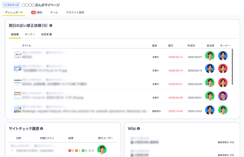Viewport: 244px width, 157px height.
Task: Click the gray skipped result icon
Action: (x=90, y=150)
